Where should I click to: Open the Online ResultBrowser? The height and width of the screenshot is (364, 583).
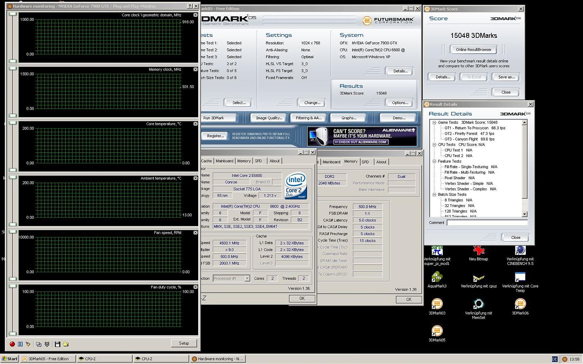(x=473, y=50)
